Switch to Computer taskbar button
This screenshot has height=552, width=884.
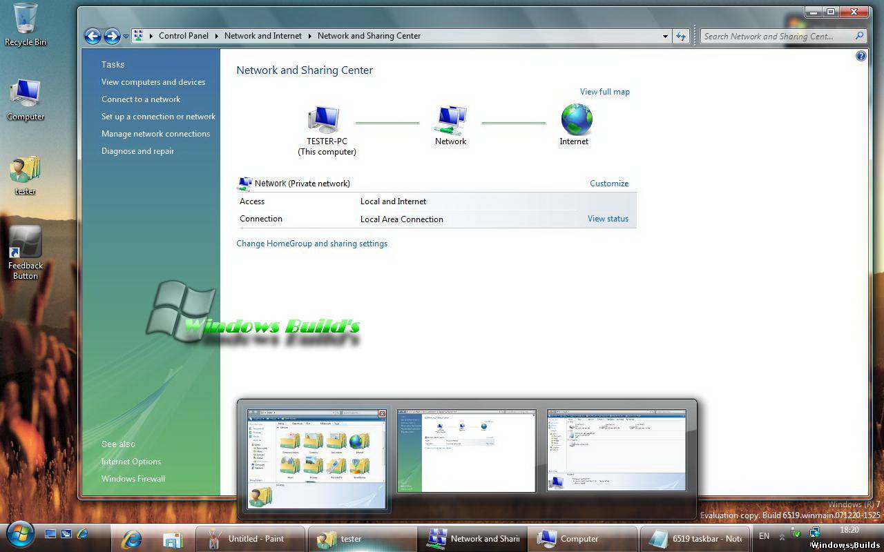tap(583, 539)
